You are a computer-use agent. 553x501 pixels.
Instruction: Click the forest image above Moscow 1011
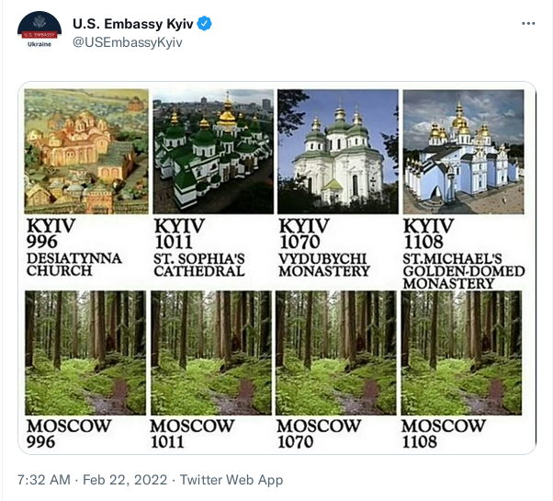211,353
